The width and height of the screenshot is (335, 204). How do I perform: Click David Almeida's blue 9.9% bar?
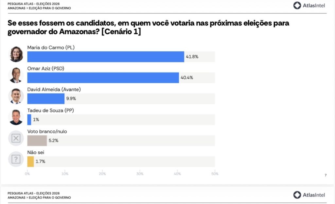46,99
